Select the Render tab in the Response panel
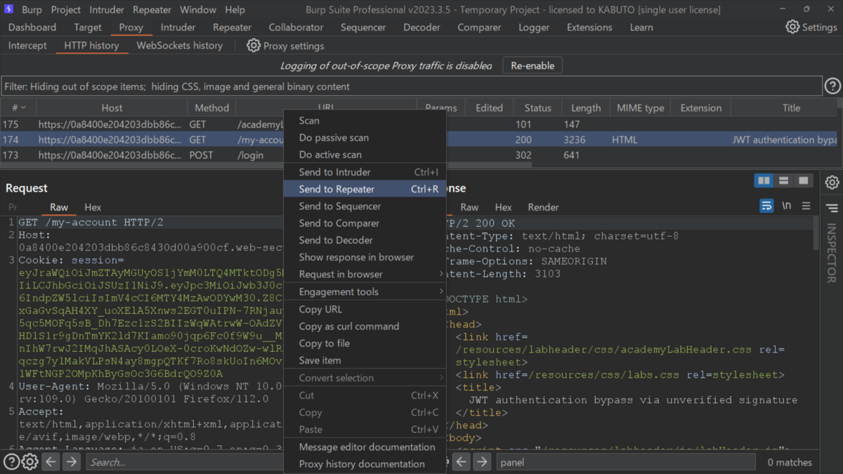The height and width of the screenshot is (474, 843). pos(543,207)
